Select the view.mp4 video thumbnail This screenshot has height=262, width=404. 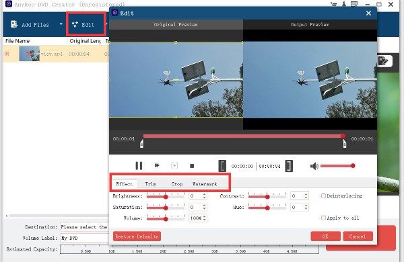(30, 54)
